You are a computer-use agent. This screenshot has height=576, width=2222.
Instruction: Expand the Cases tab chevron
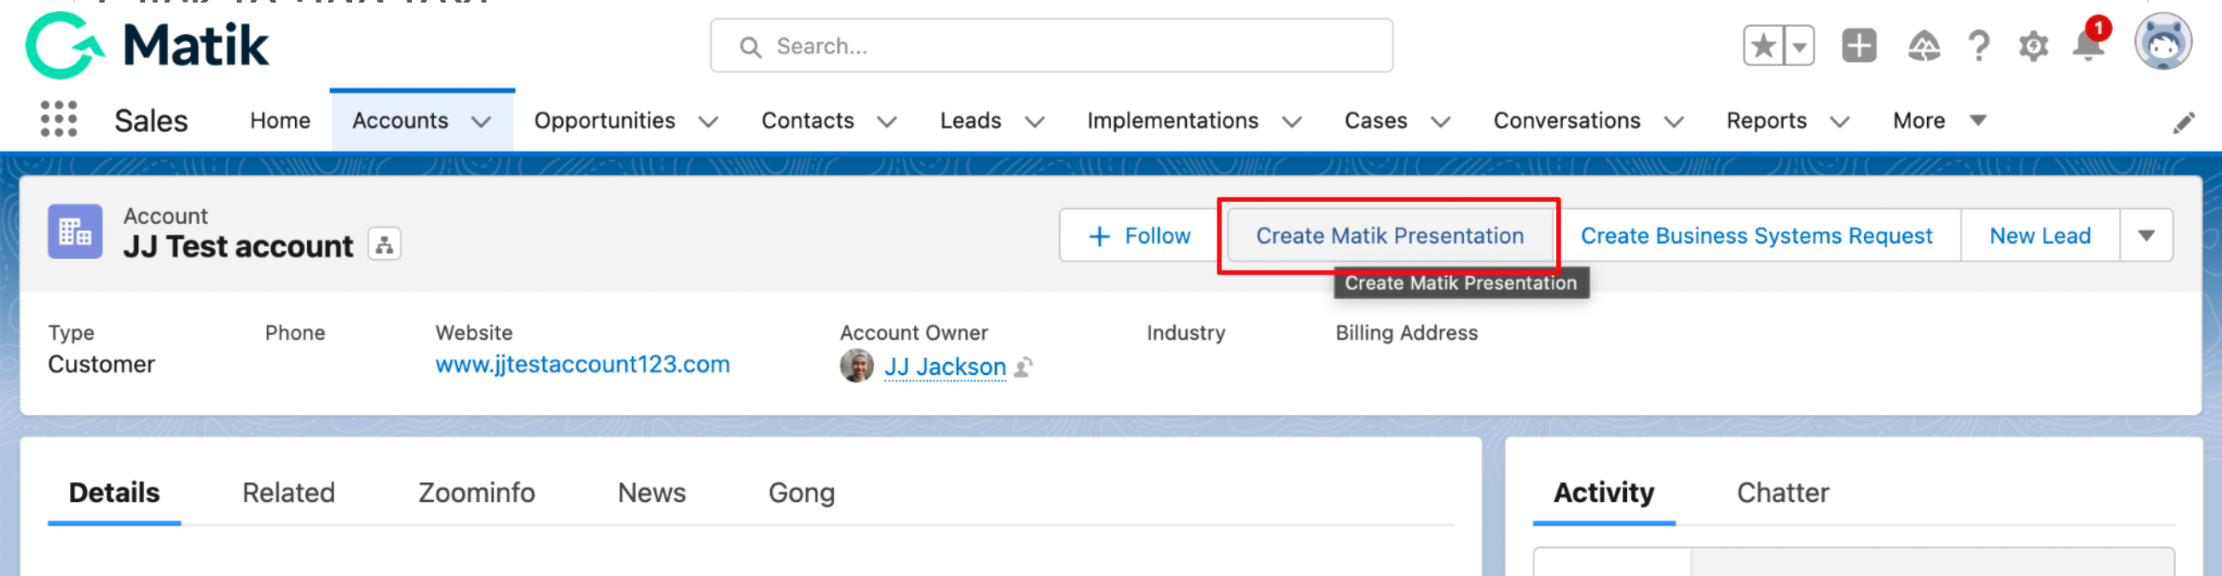pyautogui.click(x=1440, y=123)
